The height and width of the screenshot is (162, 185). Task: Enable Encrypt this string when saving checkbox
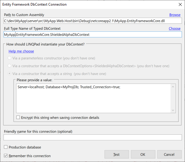[x=18, y=117]
